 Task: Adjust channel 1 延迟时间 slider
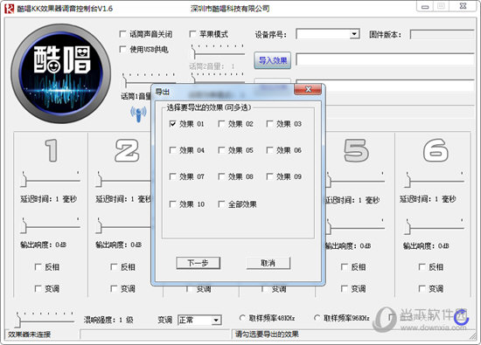[51, 179]
